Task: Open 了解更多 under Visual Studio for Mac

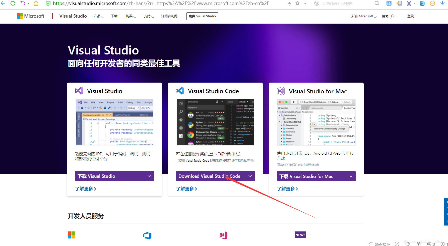Action: point(287,189)
